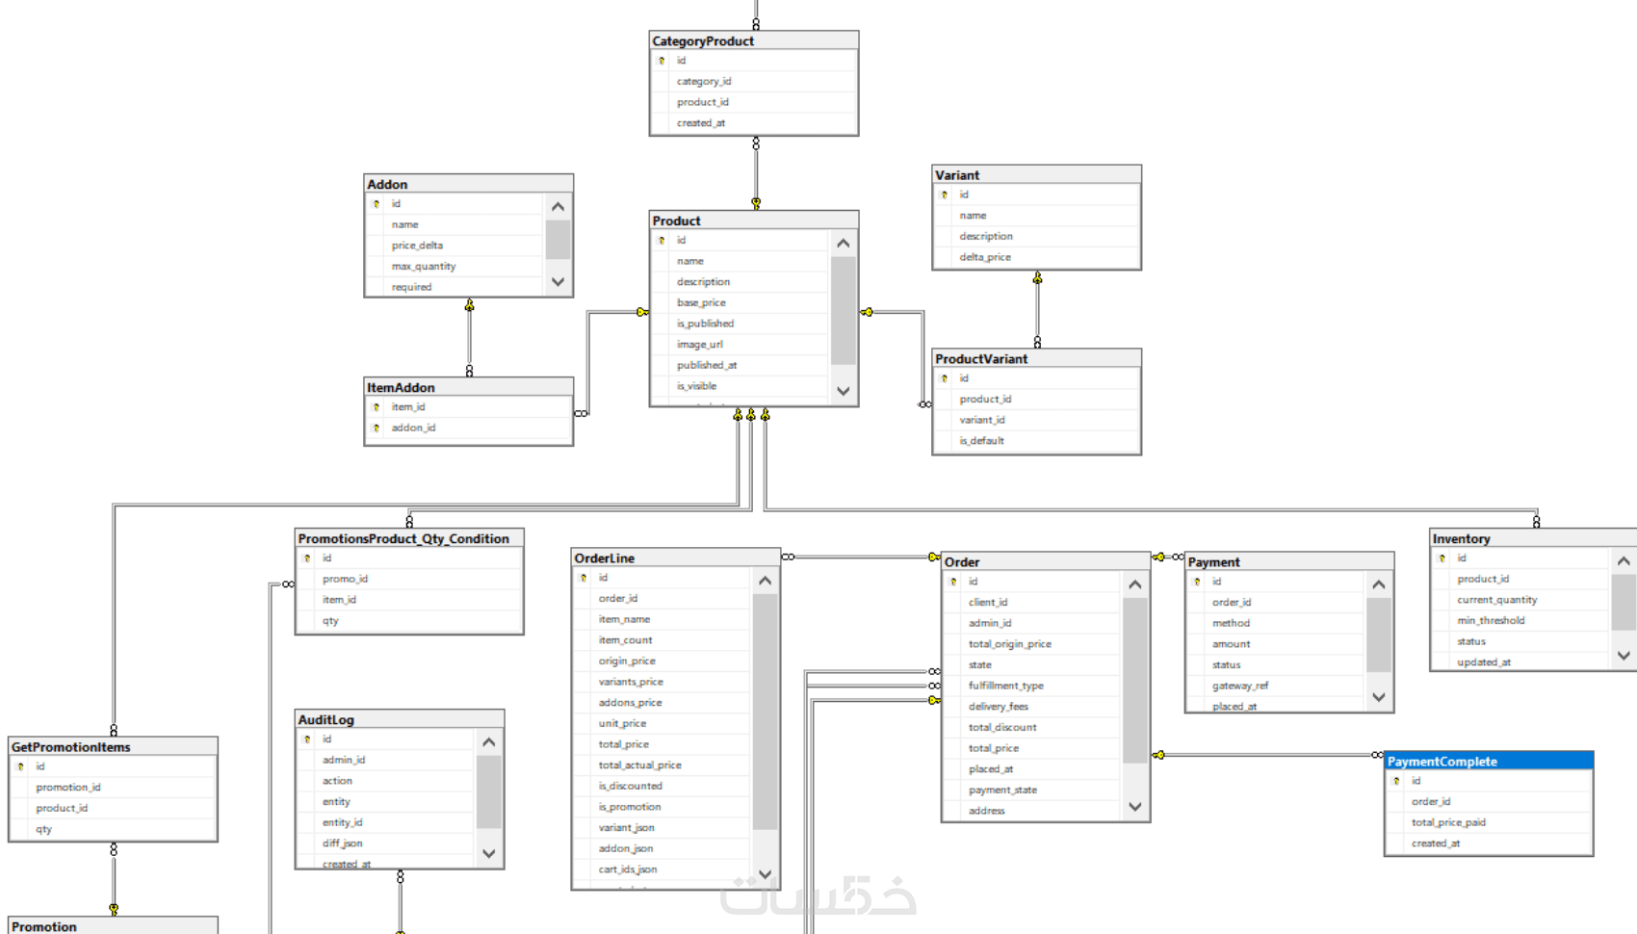Select the Inventory table header
1637x934 pixels.
tap(1534, 539)
